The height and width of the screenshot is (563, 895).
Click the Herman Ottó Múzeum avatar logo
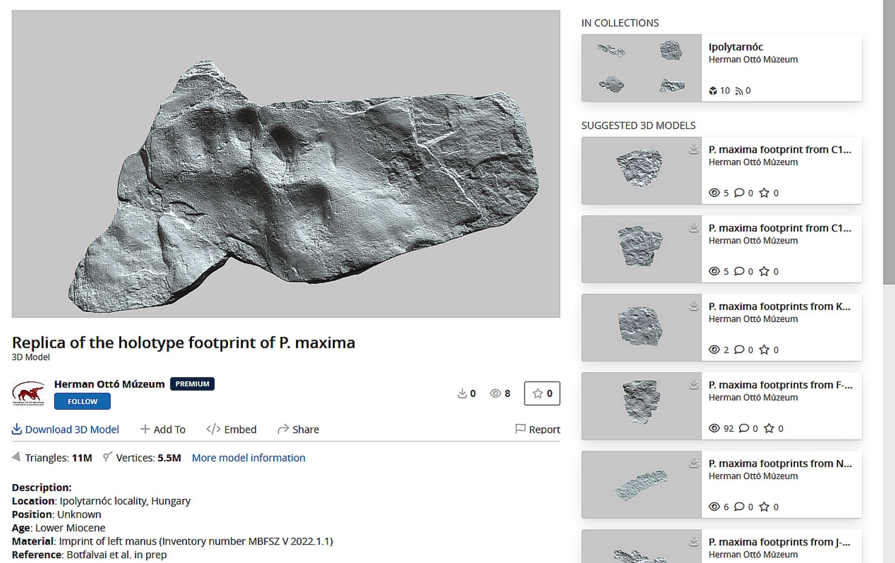pyautogui.click(x=28, y=393)
